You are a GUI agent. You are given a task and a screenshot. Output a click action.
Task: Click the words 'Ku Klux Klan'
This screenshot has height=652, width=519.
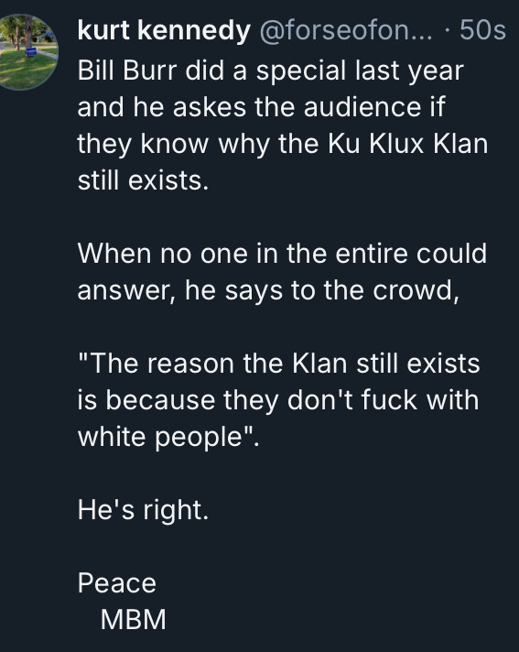tap(407, 144)
